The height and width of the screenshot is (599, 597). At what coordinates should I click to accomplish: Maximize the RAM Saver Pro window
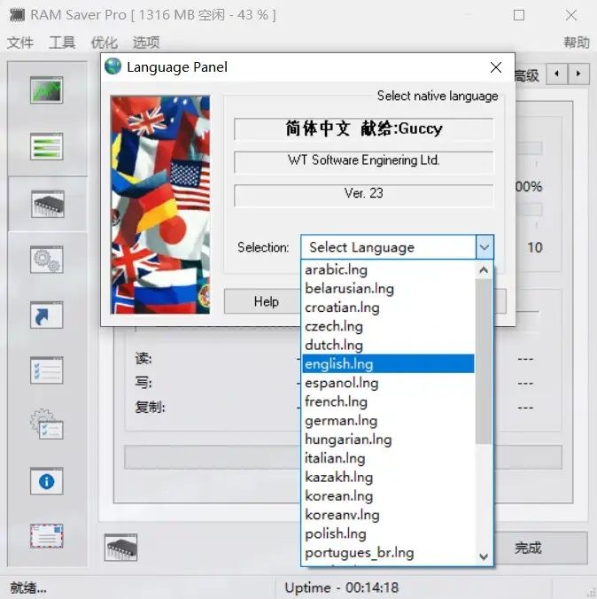click(x=519, y=15)
